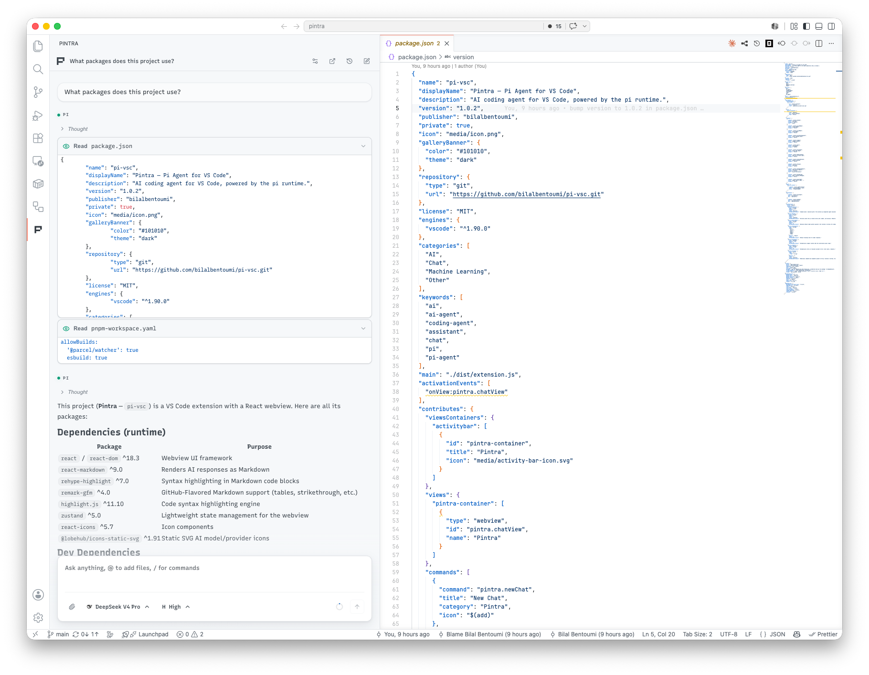Collapse the Read pnpm-workspace.yaml block chevron
This screenshot has height=675, width=869.
coord(363,328)
